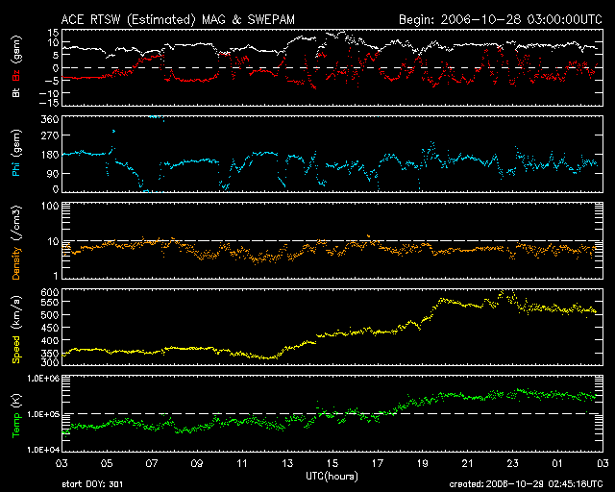Click the '450' tick on Speed axis
The width and height of the screenshot is (615, 492).
tap(50, 328)
